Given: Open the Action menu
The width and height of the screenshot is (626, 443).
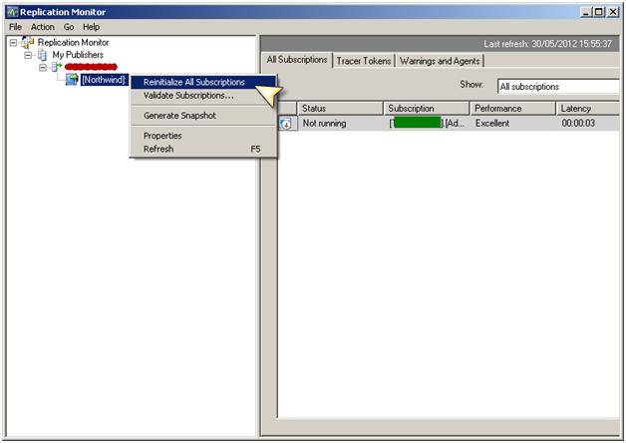Looking at the screenshot, I should 42,27.
